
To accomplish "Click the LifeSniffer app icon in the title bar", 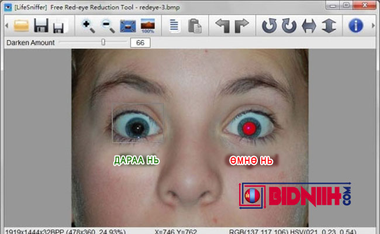I will [x=8, y=7].
